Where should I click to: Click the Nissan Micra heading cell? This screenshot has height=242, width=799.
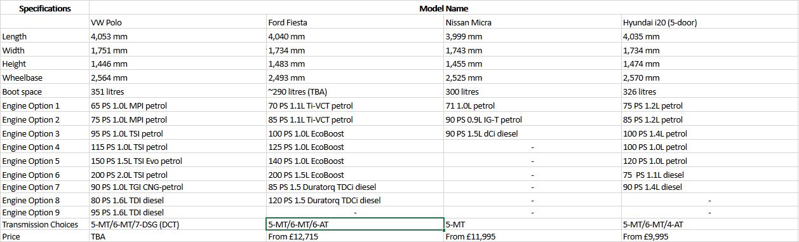(532, 22)
